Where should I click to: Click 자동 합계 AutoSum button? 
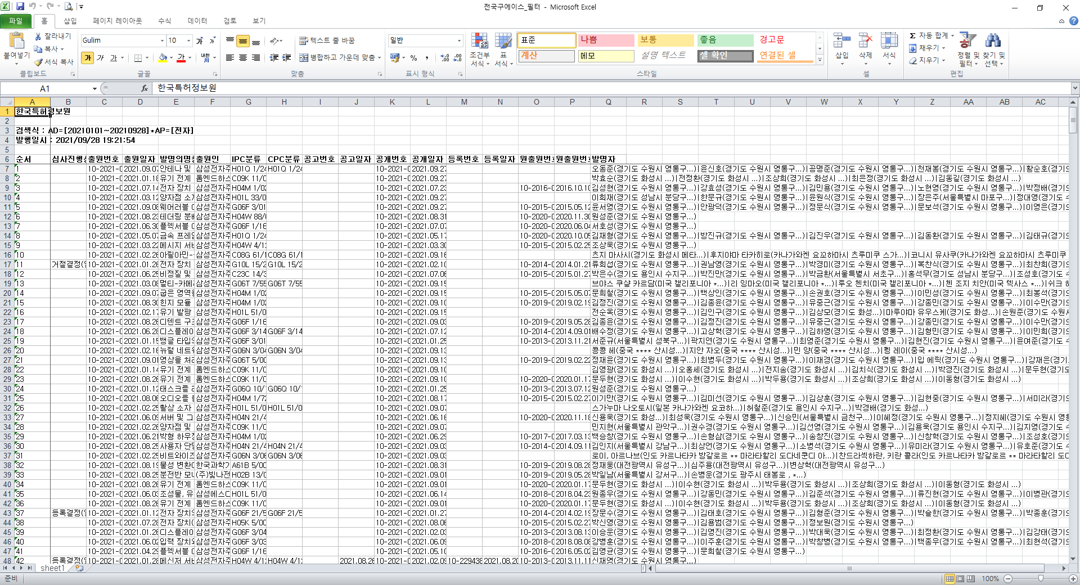[x=928, y=35]
